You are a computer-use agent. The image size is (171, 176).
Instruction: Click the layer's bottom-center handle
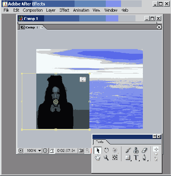pyautogui.click(x=56, y=130)
